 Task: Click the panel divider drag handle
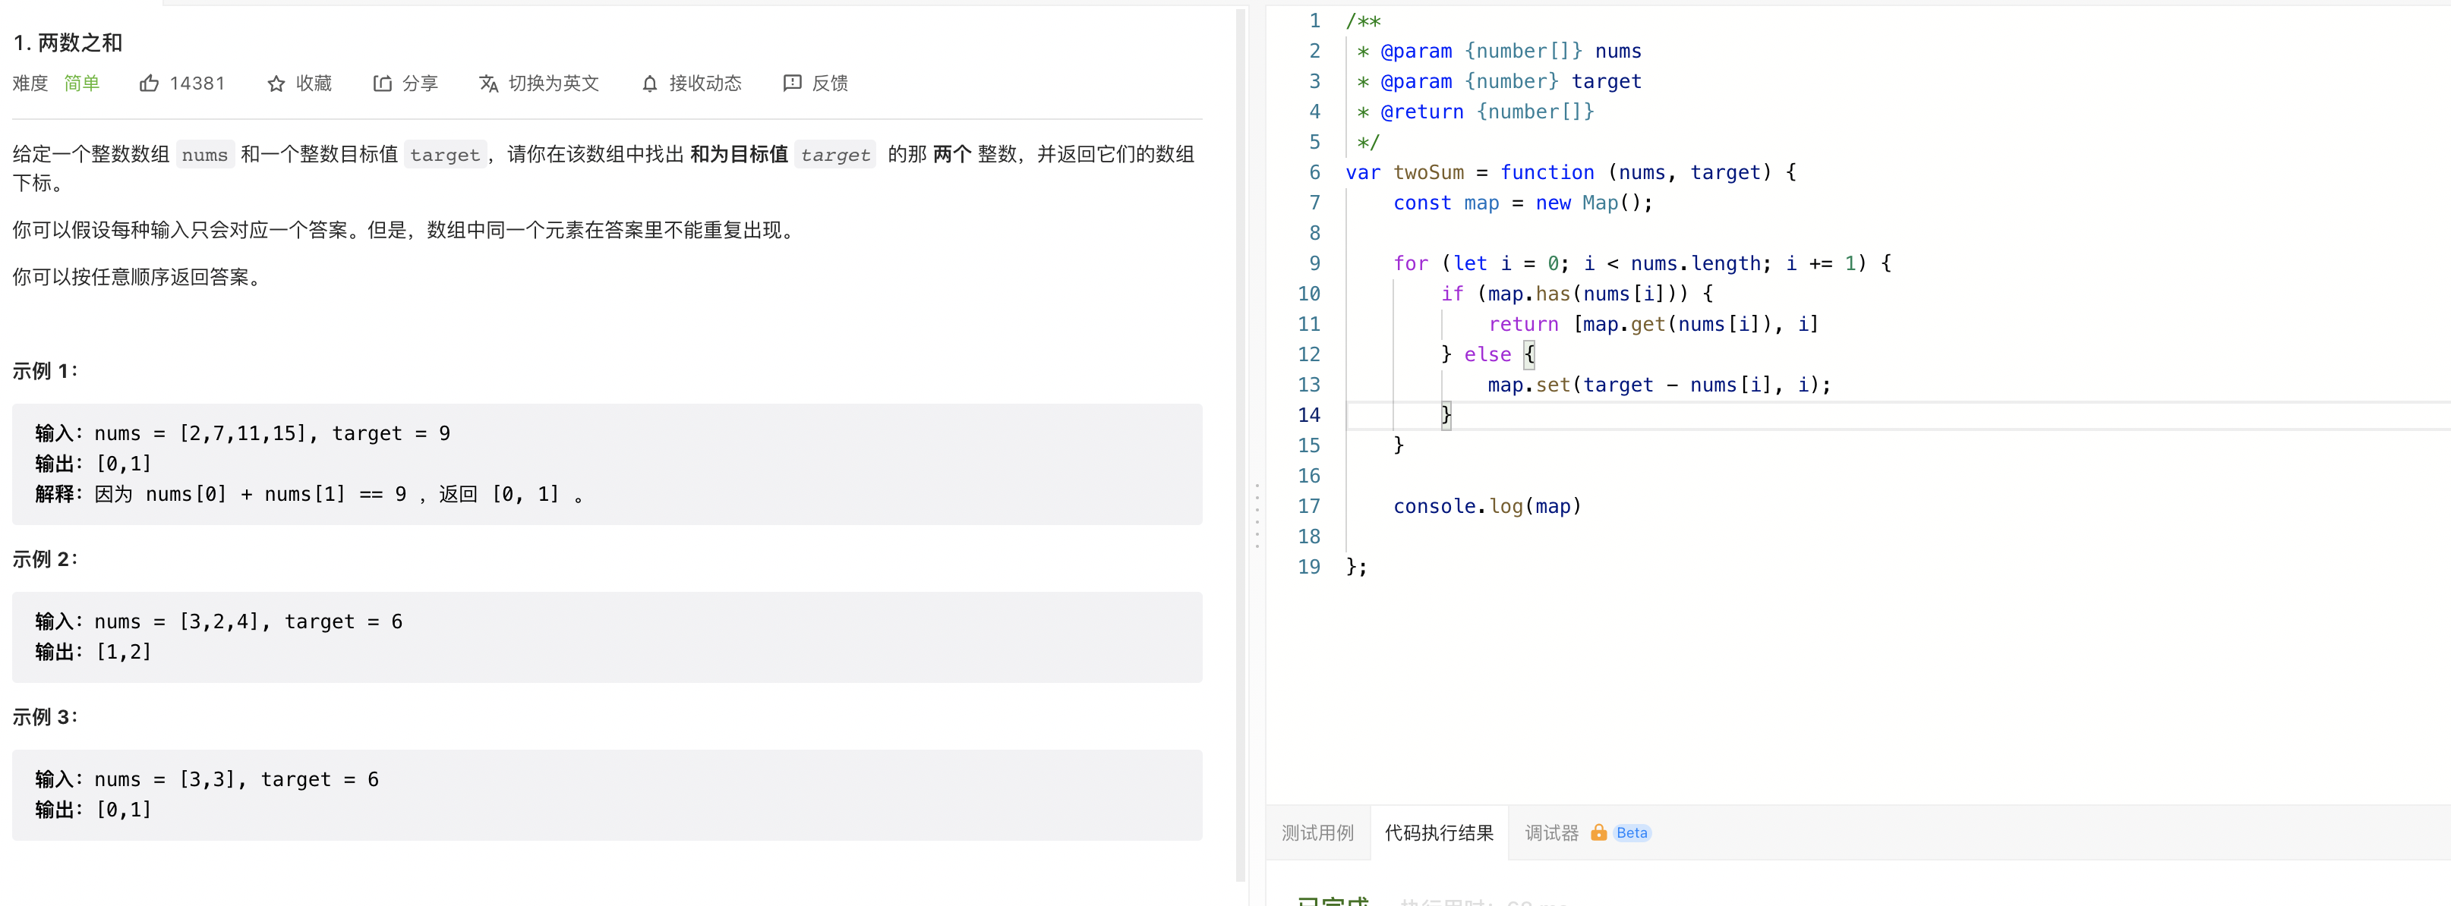tap(1257, 515)
